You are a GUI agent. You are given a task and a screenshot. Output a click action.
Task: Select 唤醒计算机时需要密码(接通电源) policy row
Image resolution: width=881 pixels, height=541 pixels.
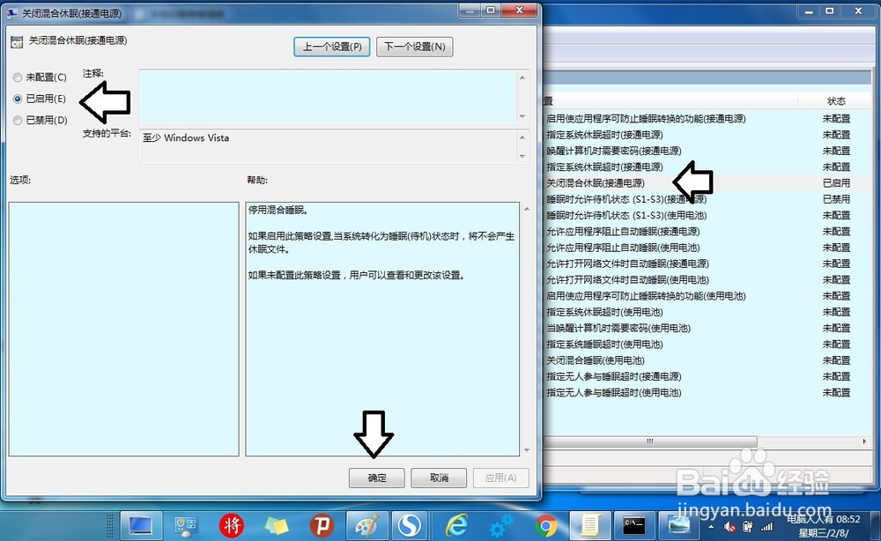coord(613,151)
